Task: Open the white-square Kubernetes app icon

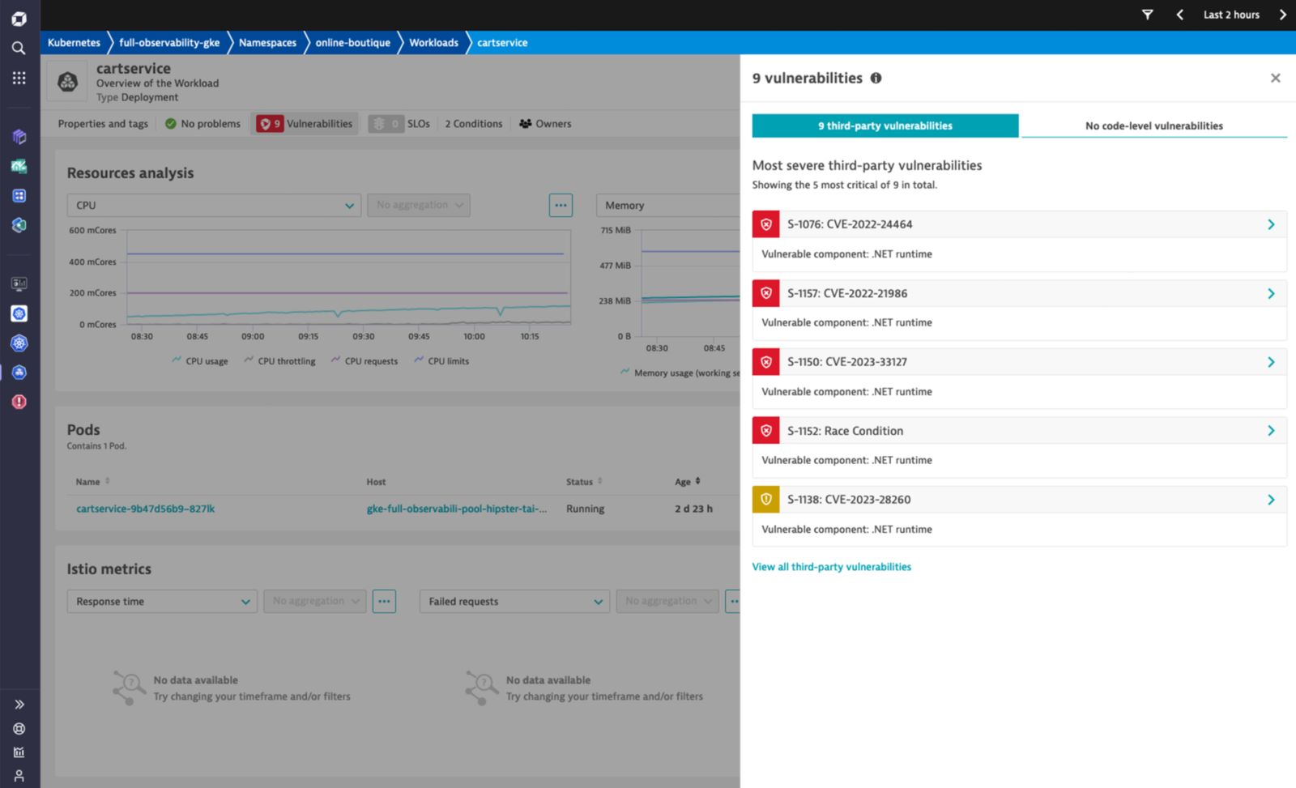Action: pyautogui.click(x=19, y=313)
